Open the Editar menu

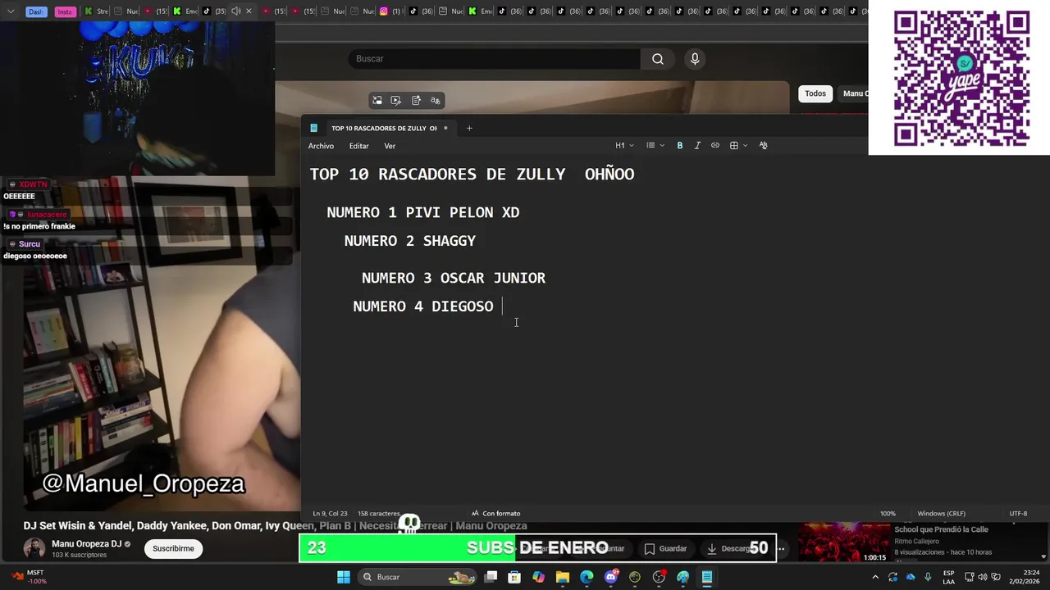pos(358,146)
